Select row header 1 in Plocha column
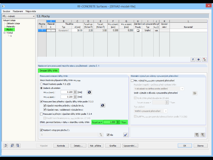213x160 pixels. [42, 31]
